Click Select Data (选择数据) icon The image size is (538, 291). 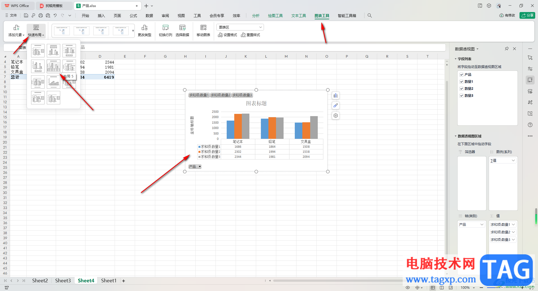(182, 28)
